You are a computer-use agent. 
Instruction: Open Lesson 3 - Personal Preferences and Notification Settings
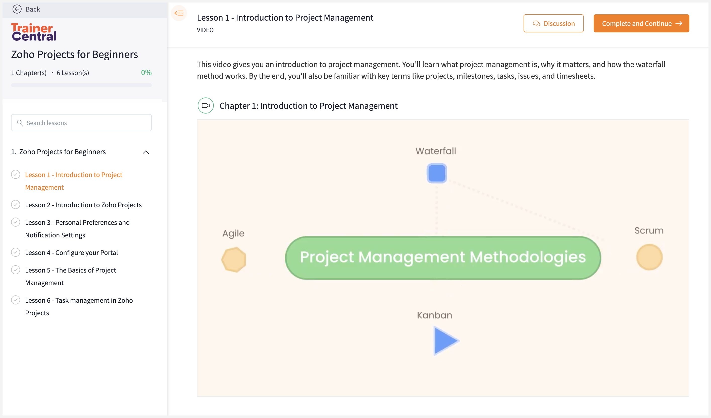78,228
